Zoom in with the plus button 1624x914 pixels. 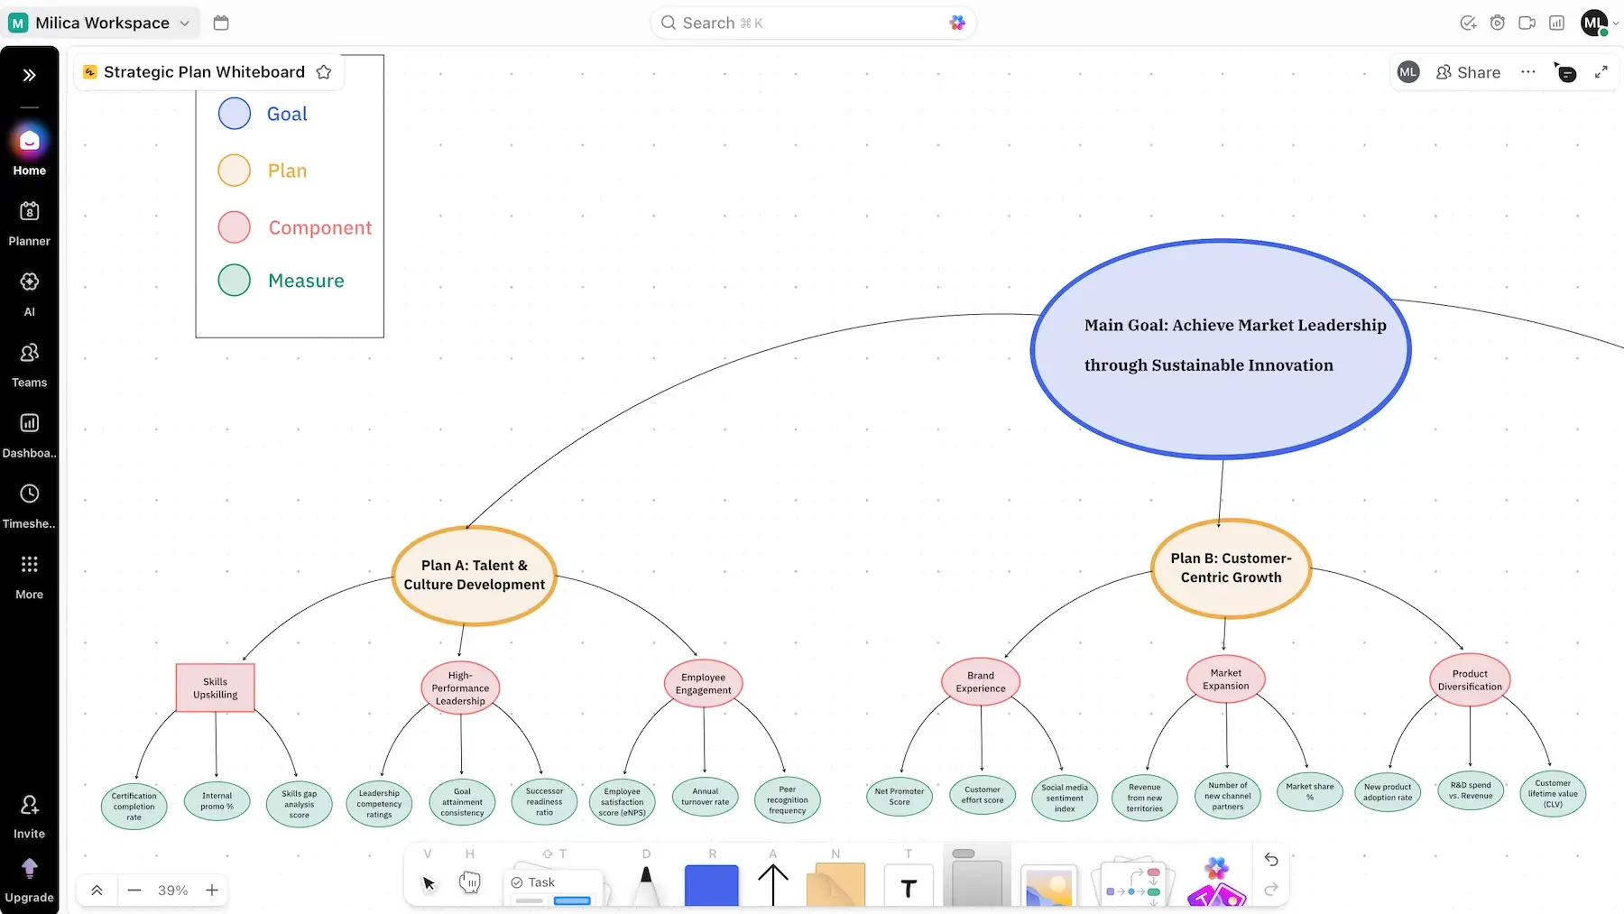pyautogui.click(x=212, y=891)
